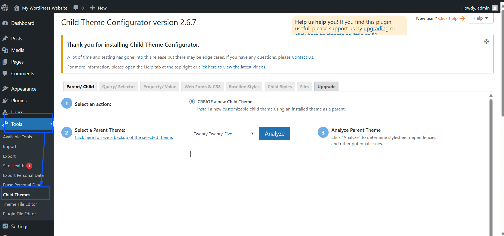Click the admin avatar icon
Image resolution: width=504 pixels, height=236 pixels.
coord(495,8)
